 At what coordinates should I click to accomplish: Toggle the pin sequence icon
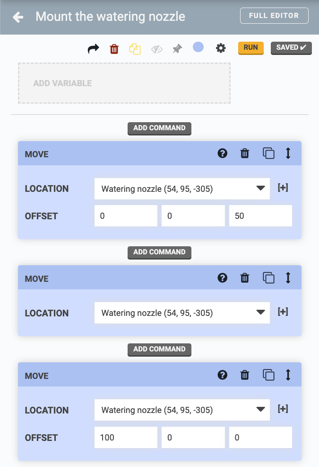[177, 48]
